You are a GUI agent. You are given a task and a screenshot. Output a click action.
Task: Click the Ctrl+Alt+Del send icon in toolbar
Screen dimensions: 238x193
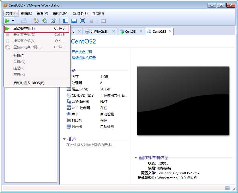[24, 21]
